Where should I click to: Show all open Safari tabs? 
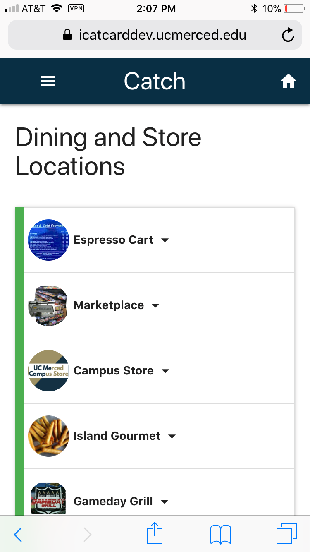pos(286,534)
